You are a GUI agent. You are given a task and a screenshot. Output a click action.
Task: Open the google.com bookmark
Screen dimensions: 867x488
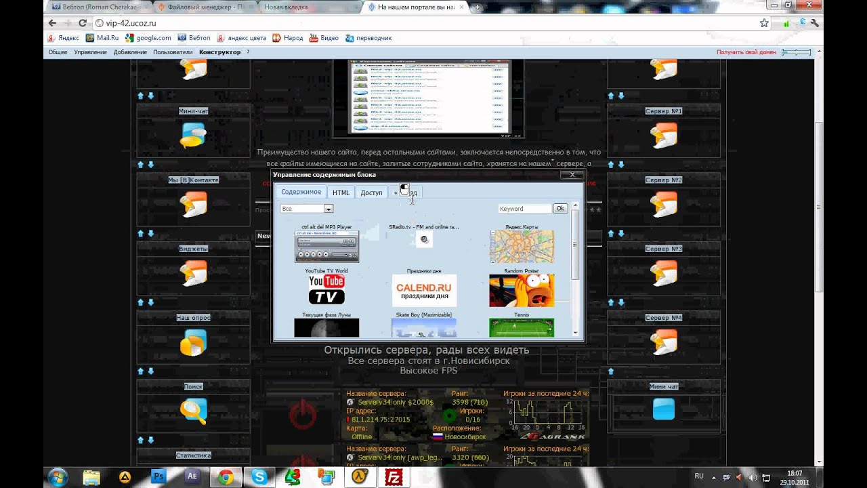[x=148, y=38]
